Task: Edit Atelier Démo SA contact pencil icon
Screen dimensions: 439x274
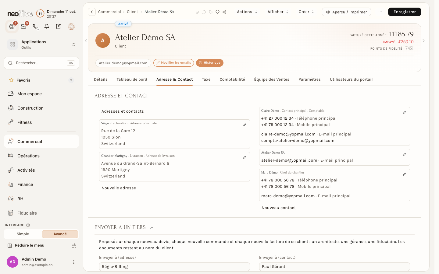Action: point(405,154)
